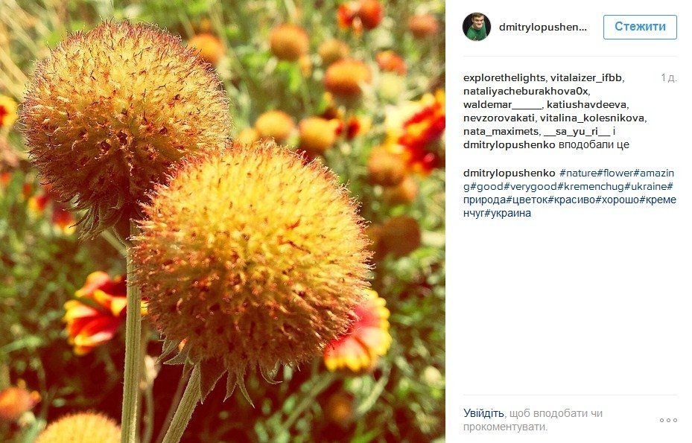Visit vitalina_kolesnikova profile
This screenshot has width=692, height=443.
pos(592,118)
